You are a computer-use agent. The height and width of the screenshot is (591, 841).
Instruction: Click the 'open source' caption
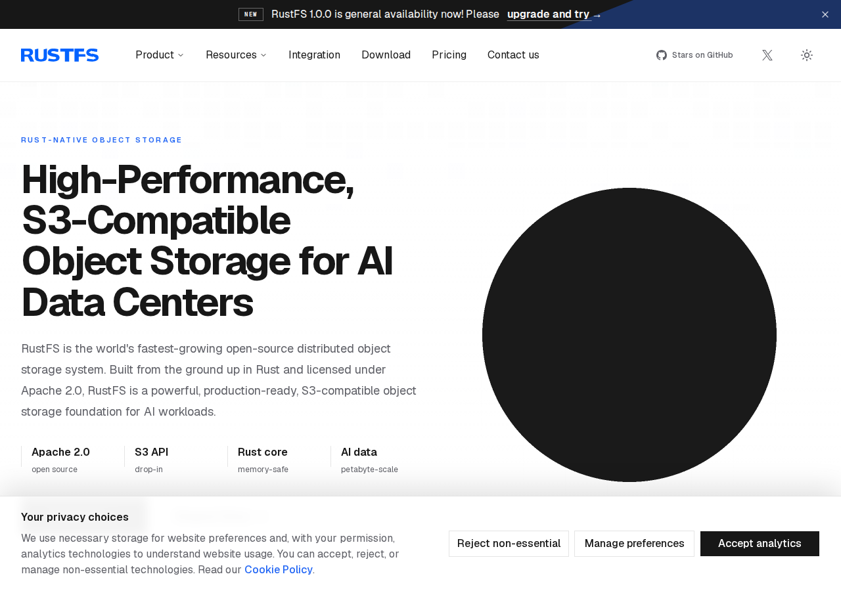click(55, 470)
